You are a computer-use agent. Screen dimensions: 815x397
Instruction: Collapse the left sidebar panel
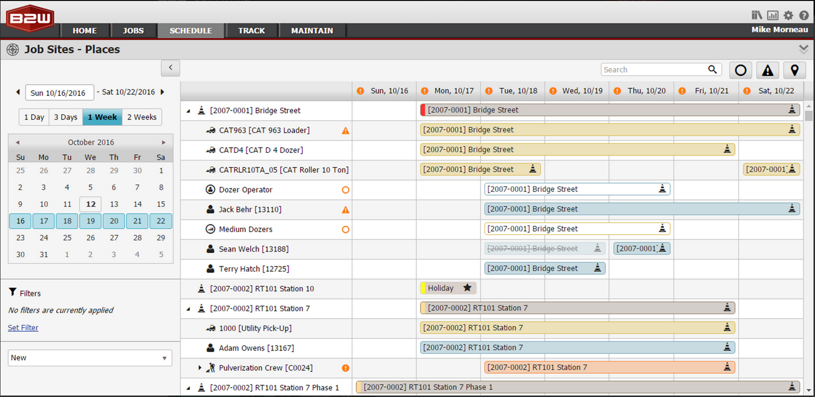point(170,68)
